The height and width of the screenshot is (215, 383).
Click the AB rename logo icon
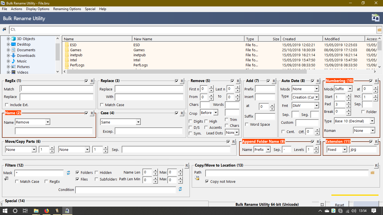[375, 18]
